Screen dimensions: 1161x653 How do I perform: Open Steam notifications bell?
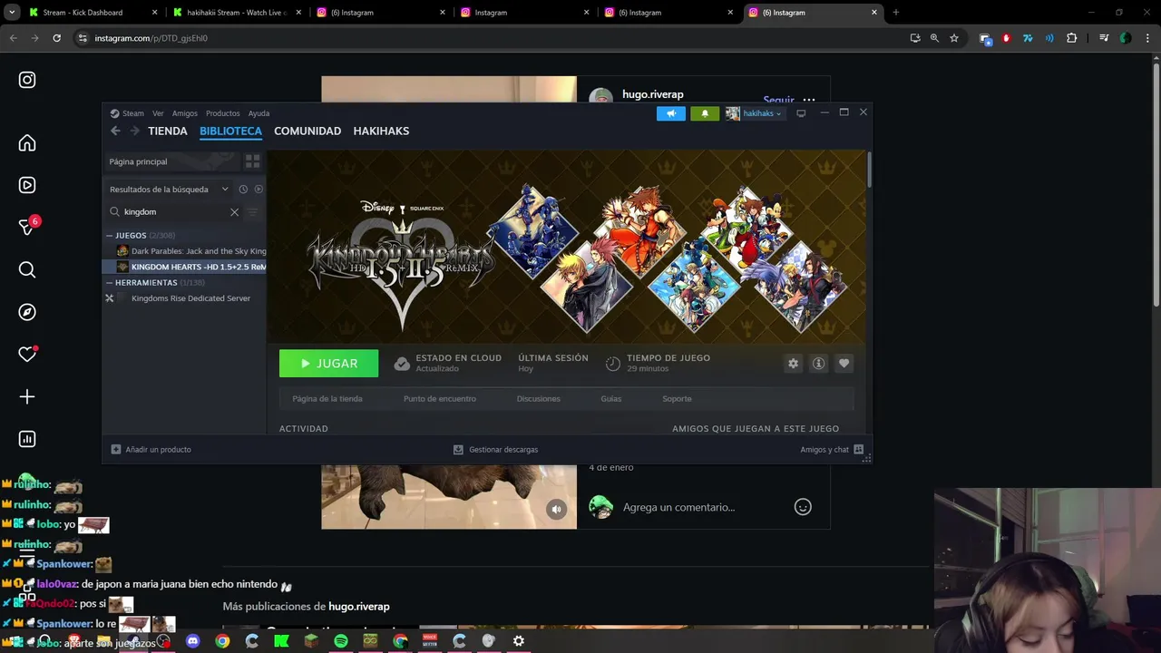click(x=705, y=113)
